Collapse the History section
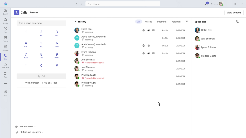 [76, 22]
